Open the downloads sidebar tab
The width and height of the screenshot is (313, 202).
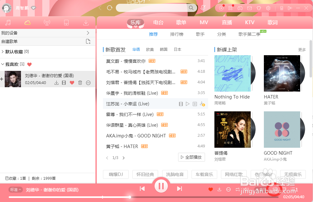(86, 23)
